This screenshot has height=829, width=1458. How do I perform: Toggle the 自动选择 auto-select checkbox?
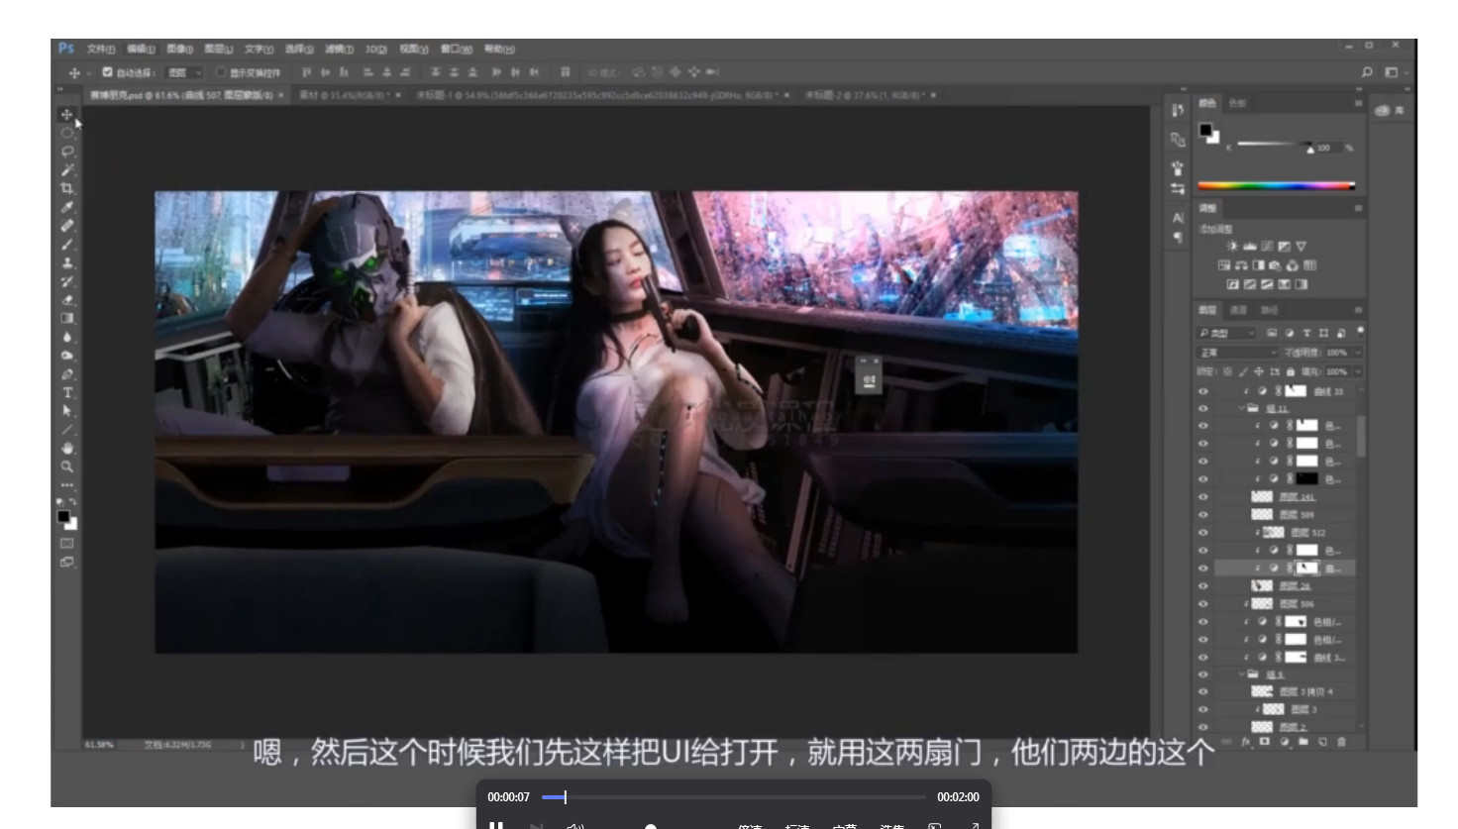point(107,72)
